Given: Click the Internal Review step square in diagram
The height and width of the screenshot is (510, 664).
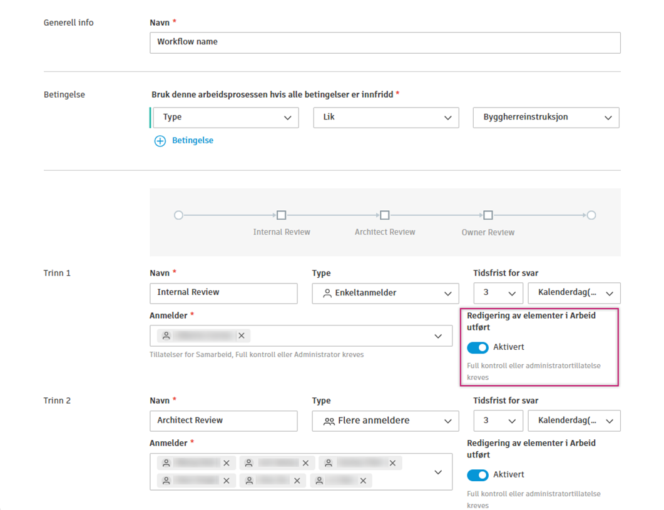Looking at the screenshot, I should coord(282,215).
